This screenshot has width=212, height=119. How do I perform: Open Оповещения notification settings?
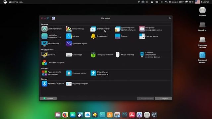click(x=99, y=36)
